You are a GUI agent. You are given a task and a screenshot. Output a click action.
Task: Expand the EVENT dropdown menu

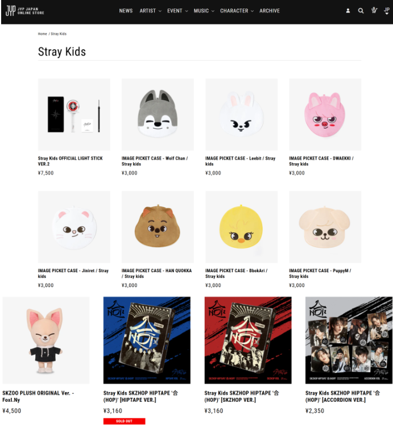click(177, 11)
